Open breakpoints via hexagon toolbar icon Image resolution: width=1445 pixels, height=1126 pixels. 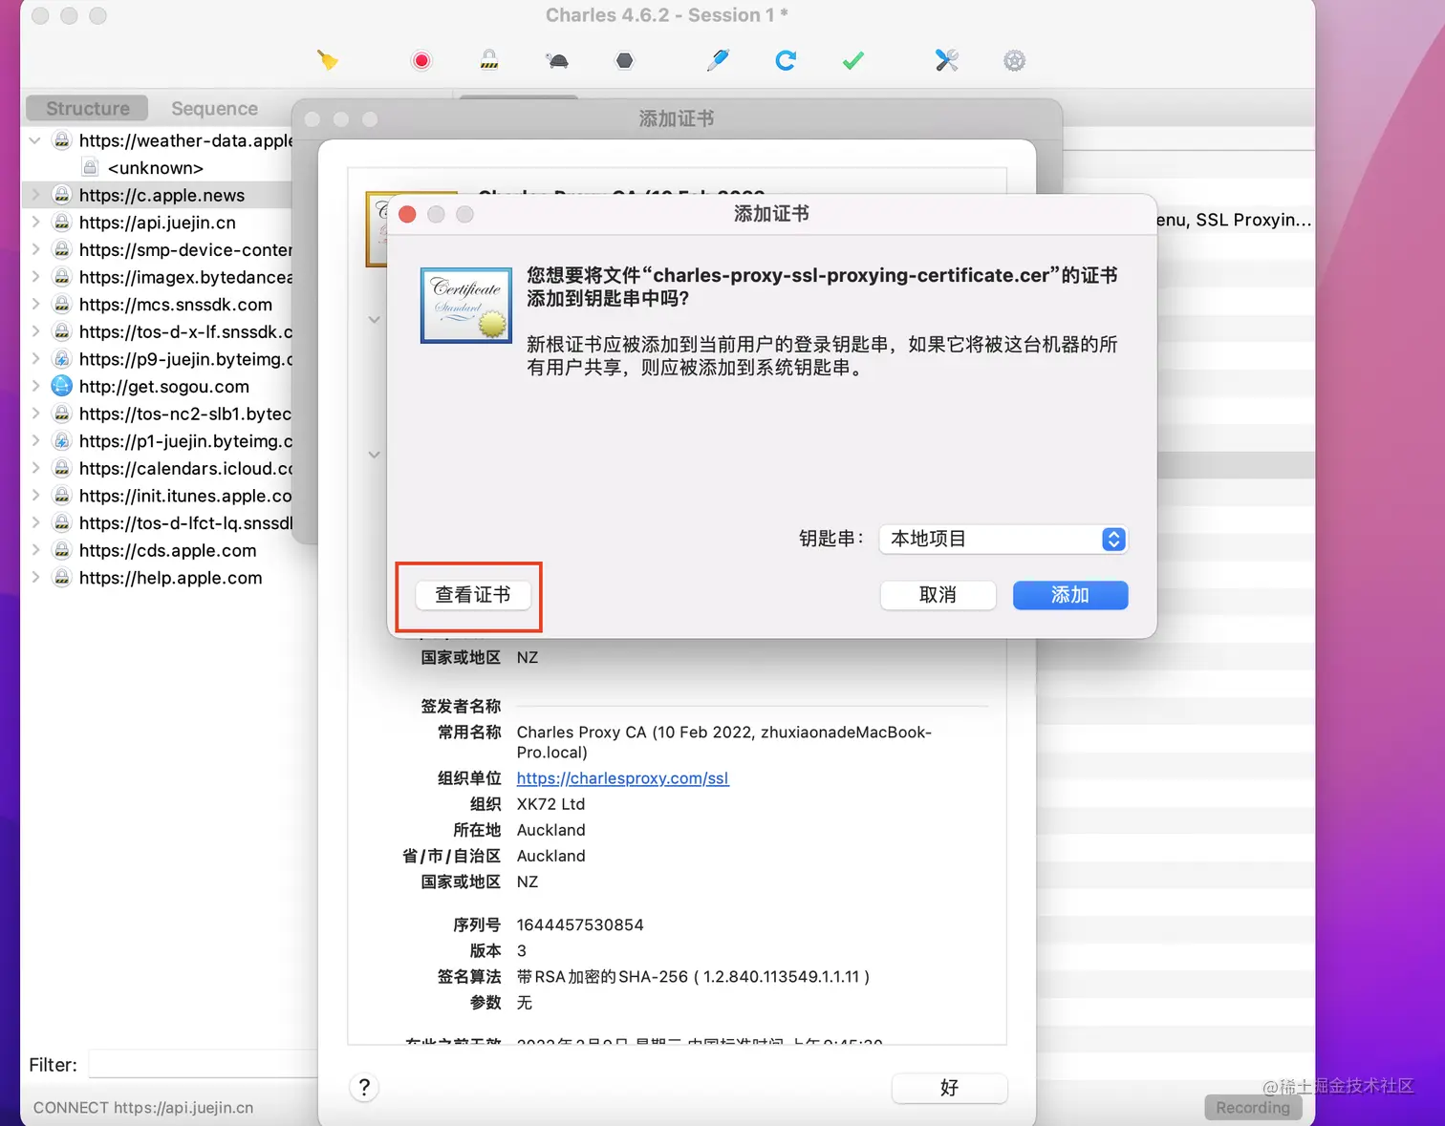point(624,59)
